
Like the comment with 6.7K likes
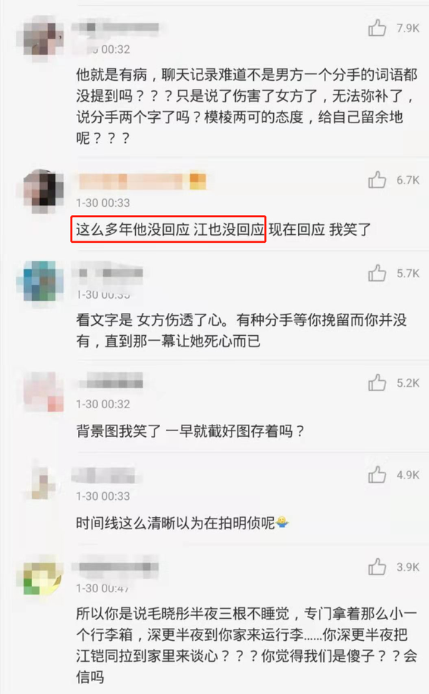tap(377, 180)
